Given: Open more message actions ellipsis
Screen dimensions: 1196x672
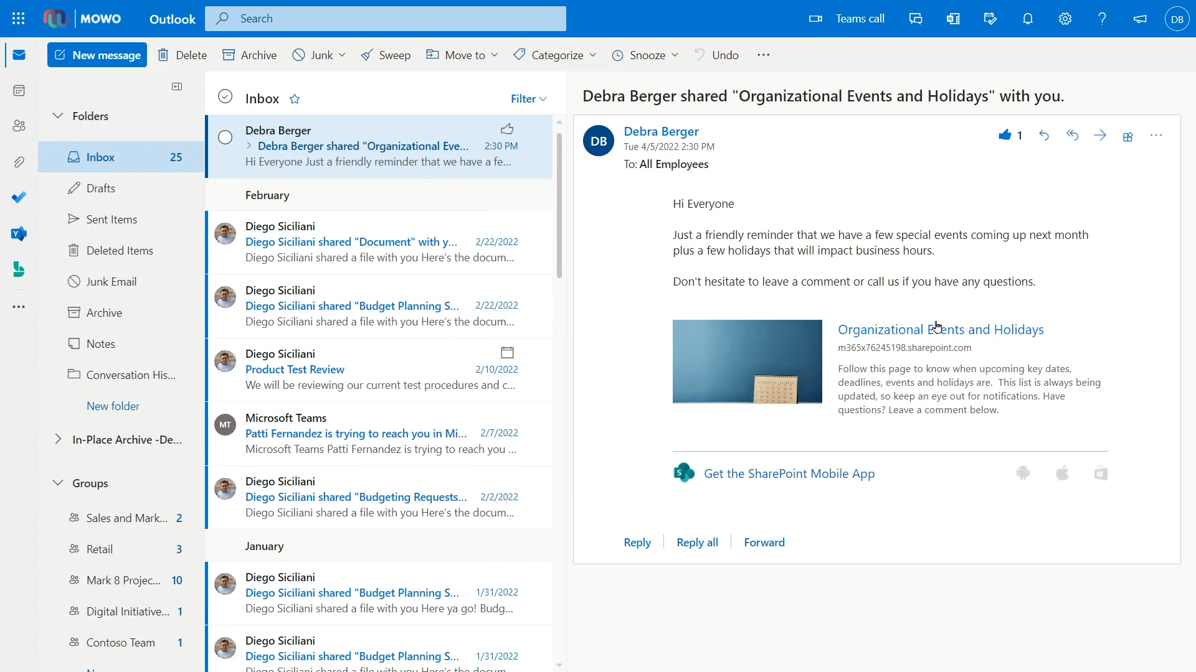Looking at the screenshot, I should [x=1156, y=135].
